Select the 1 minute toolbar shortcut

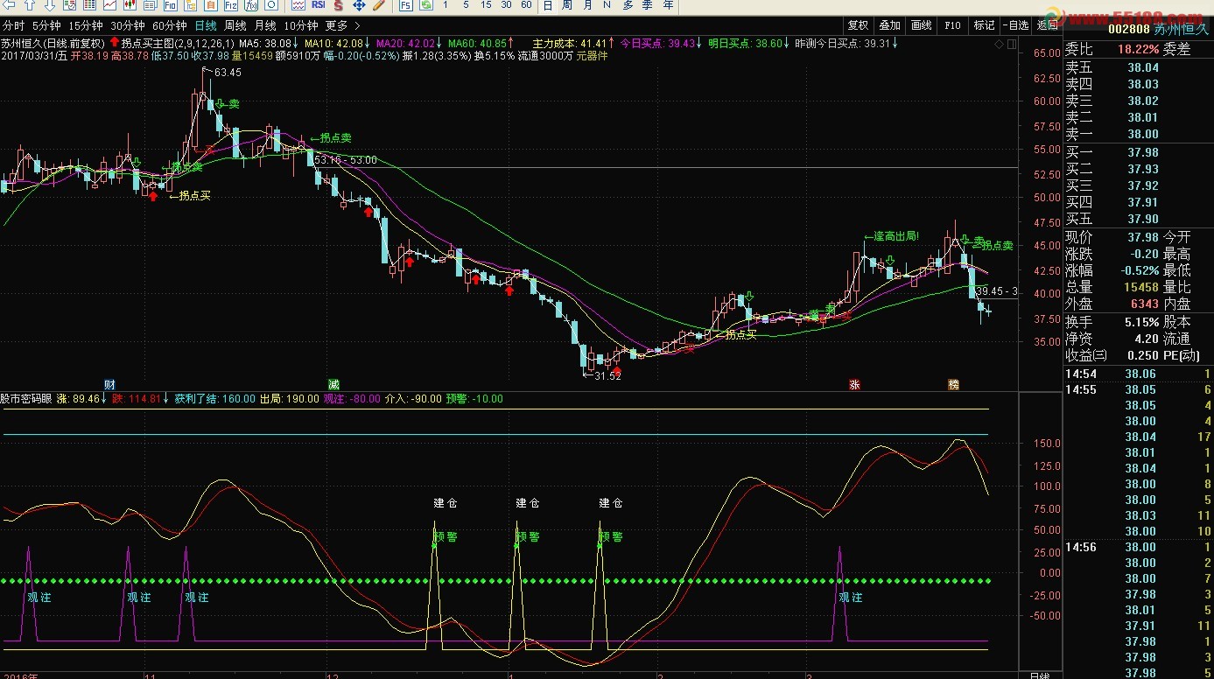tap(445, 5)
